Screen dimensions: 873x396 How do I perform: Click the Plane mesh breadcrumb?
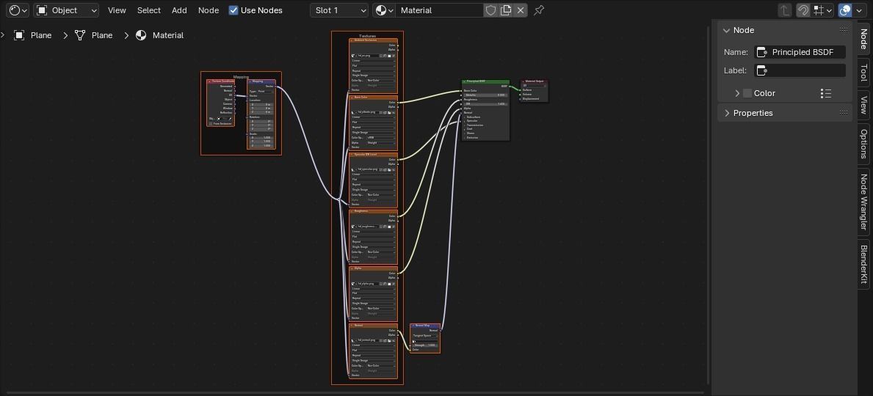click(x=102, y=35)
